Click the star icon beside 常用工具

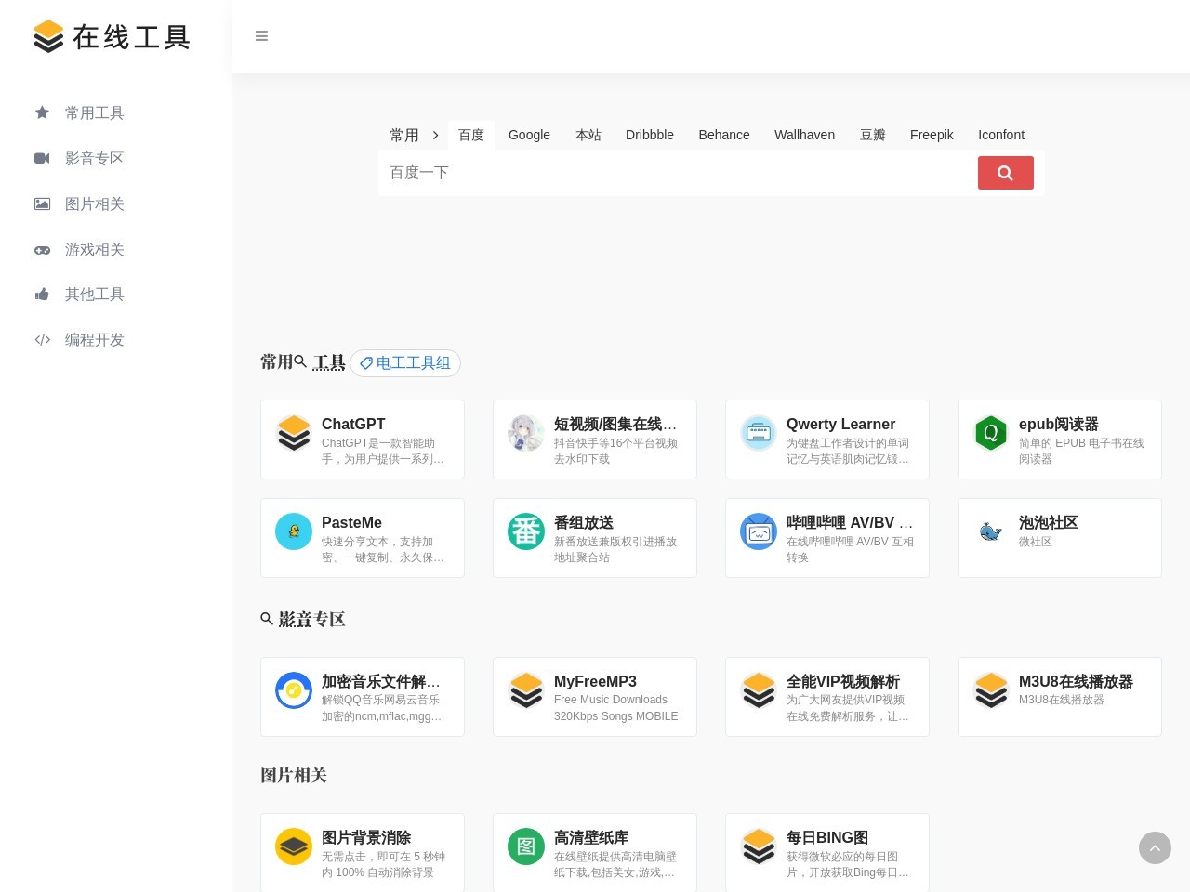click(42, 112)
